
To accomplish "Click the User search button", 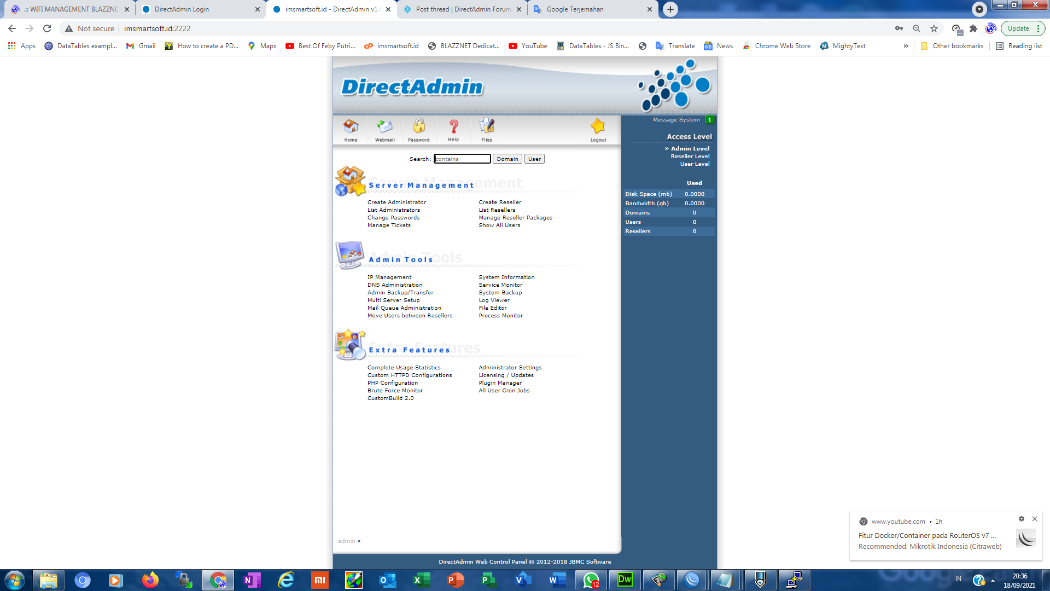I will (x=534, y=159).
